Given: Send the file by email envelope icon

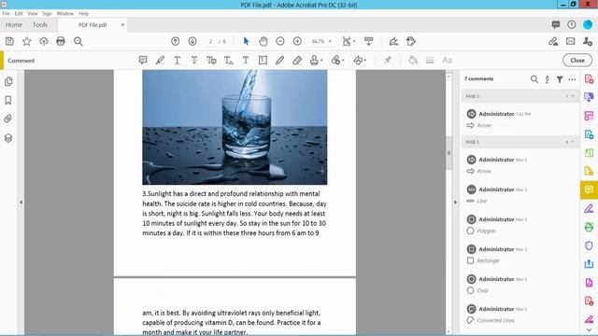Looking at the screenshot, I should click(x=571, y=41).
